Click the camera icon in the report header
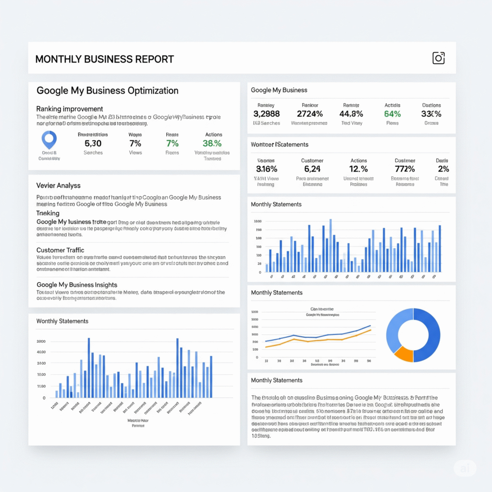The image size is (492, 492). (x=438, y=58)
